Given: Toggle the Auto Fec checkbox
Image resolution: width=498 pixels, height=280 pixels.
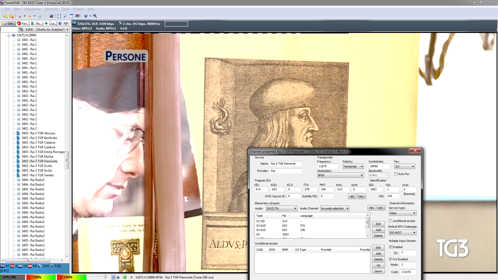Looking at the screenshot, I should pos(396,174).
